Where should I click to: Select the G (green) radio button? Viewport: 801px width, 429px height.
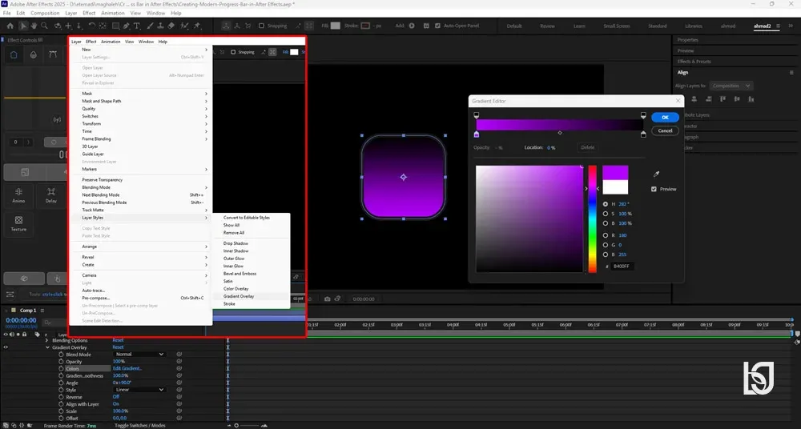[606, 245]
